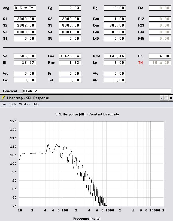Click the Frequency (hertz) axis label
Screen dimensions: 173x221
(x=87, y=219)
